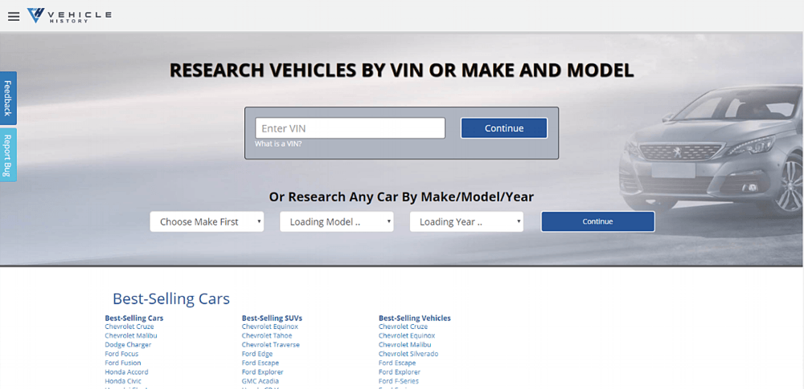The image size is (804, 389).
Task: Open the Ford F-Series link
Action: pyautogui.click(x=399, y=381)
